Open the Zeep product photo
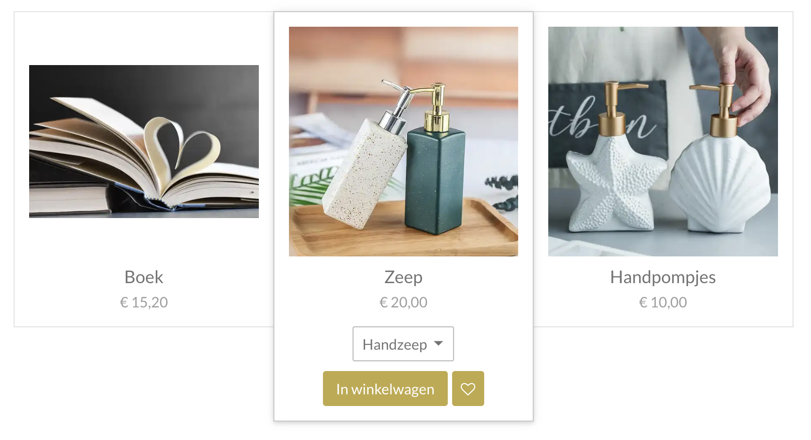811x440 pixels. click(x=404, y=141)
